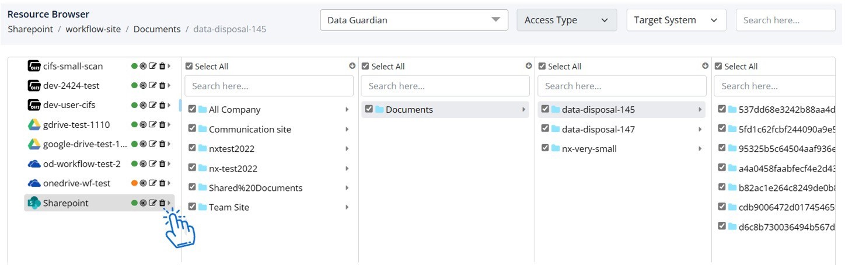This screenshot has width=845, height=265.
Task: Go to Documents in the breadcrumb
Action: 157,29
